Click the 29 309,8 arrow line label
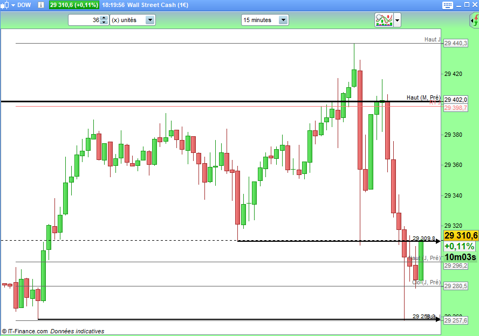Image resolution: width=479 pixels, height=336 pixels. [423, 238]
